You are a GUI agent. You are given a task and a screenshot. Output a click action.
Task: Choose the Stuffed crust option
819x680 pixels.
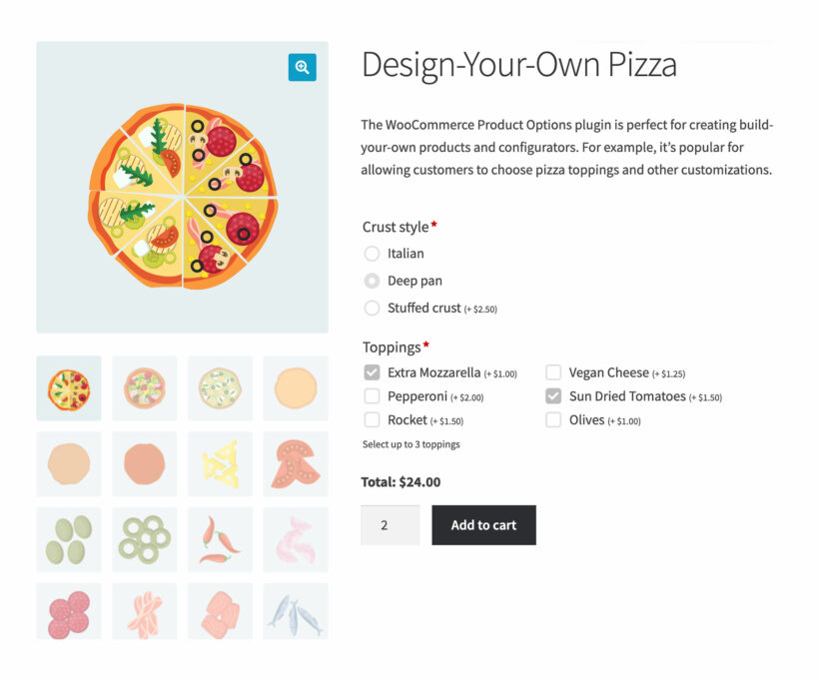(371, 308)
